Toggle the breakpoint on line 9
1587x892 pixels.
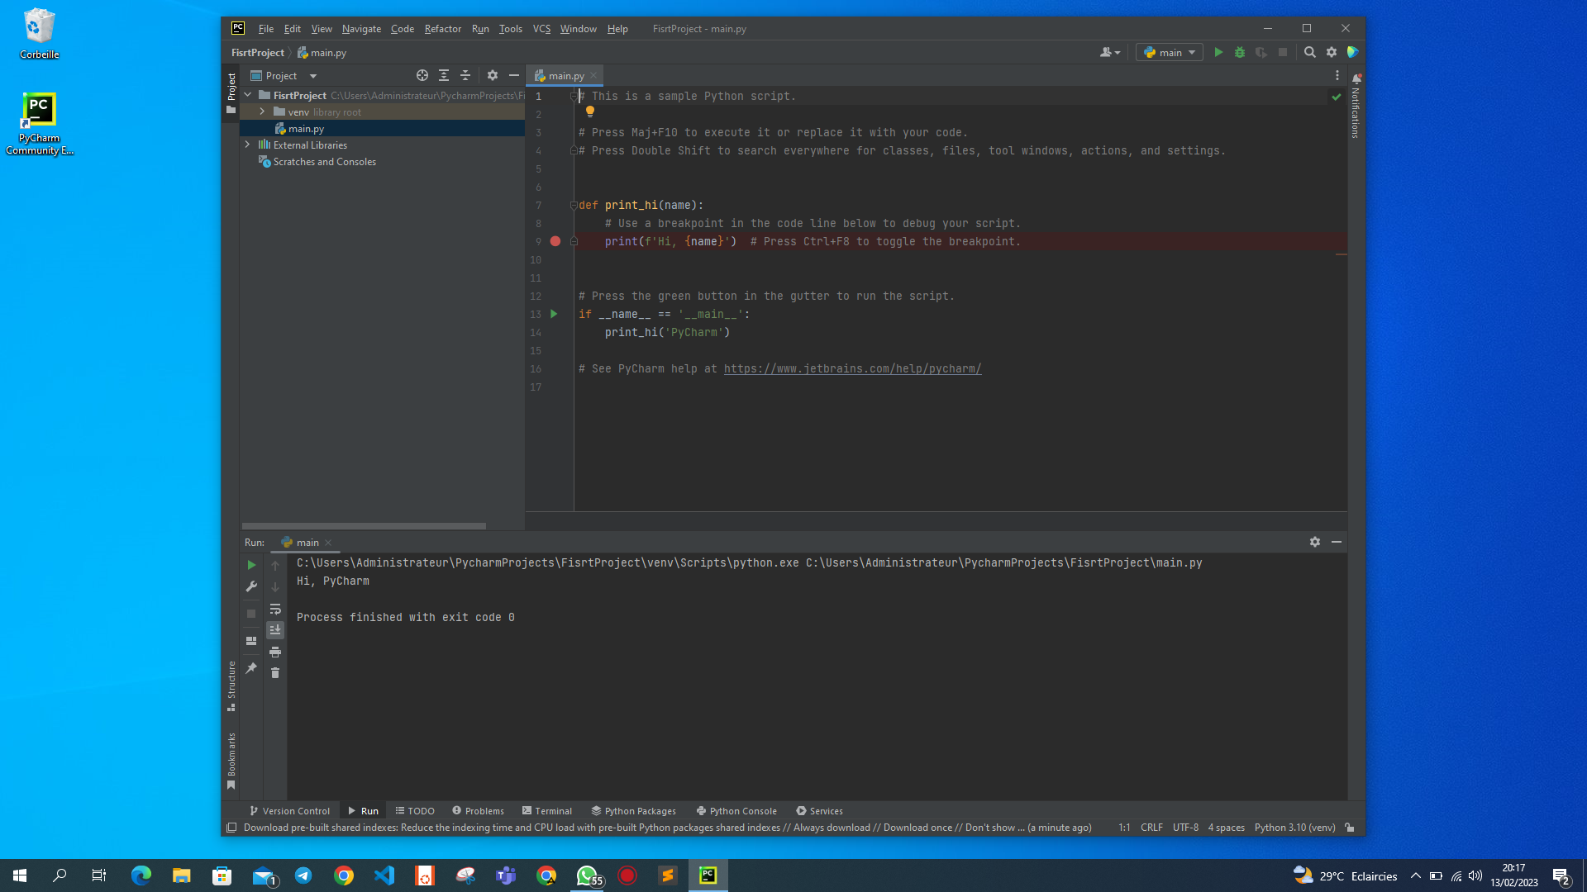tap(555, 241)
